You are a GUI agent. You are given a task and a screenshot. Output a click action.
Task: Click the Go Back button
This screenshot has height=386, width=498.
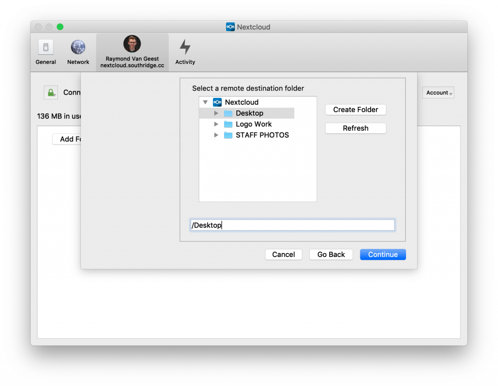pyautogui.click(x=331, y=255)
